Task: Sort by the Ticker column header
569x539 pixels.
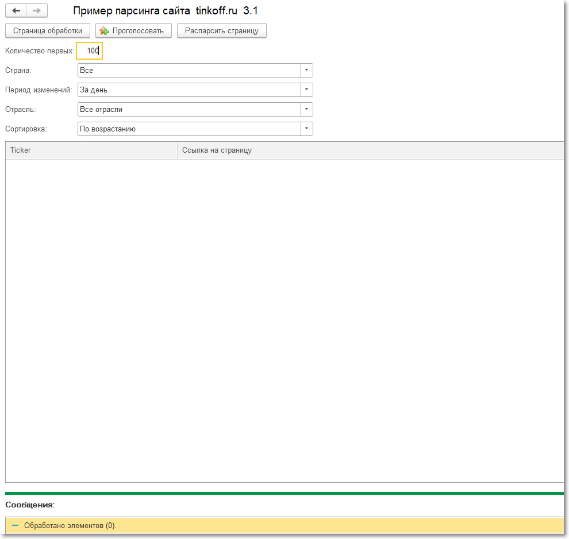Action: point(91,150)
